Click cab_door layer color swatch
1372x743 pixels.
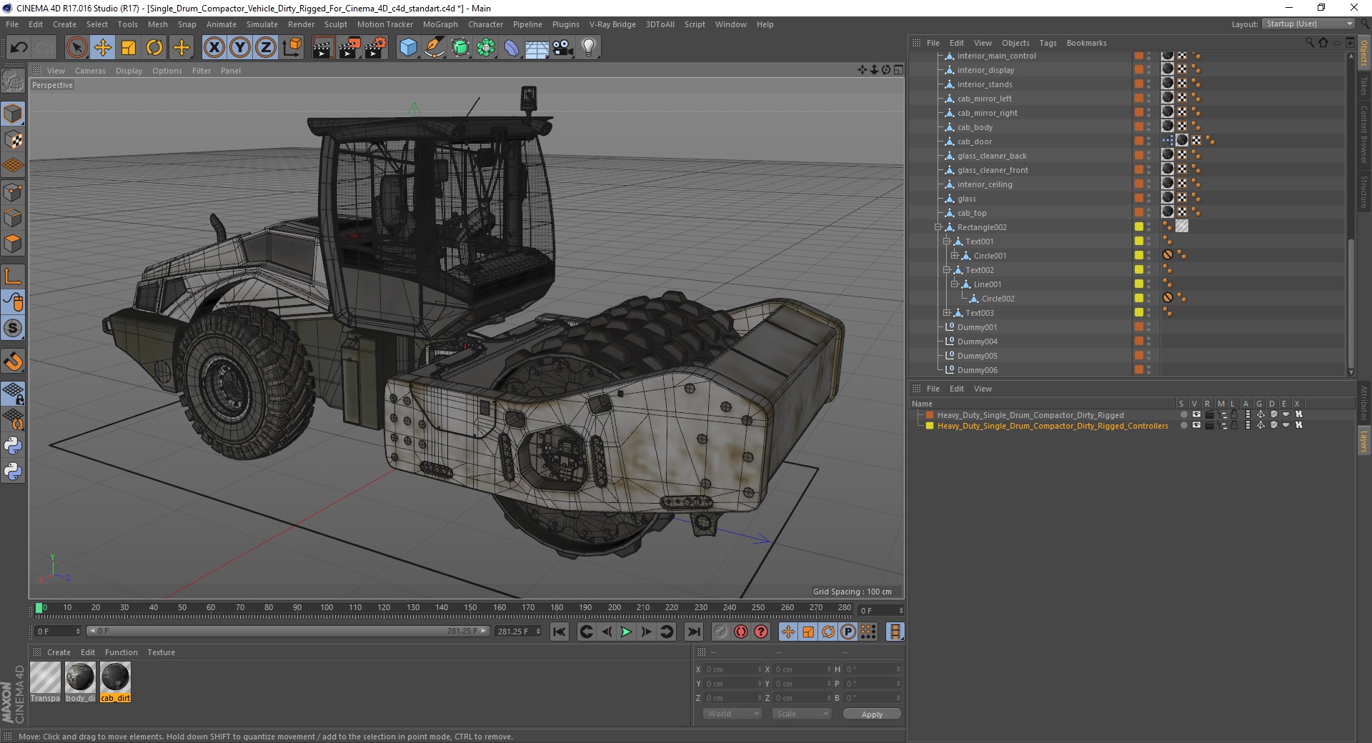click(x=1139, y=141)
